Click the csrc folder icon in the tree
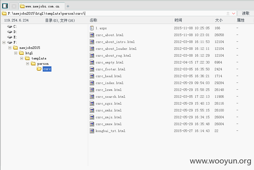This screenshot has width=254, height=170. point(39,69)
